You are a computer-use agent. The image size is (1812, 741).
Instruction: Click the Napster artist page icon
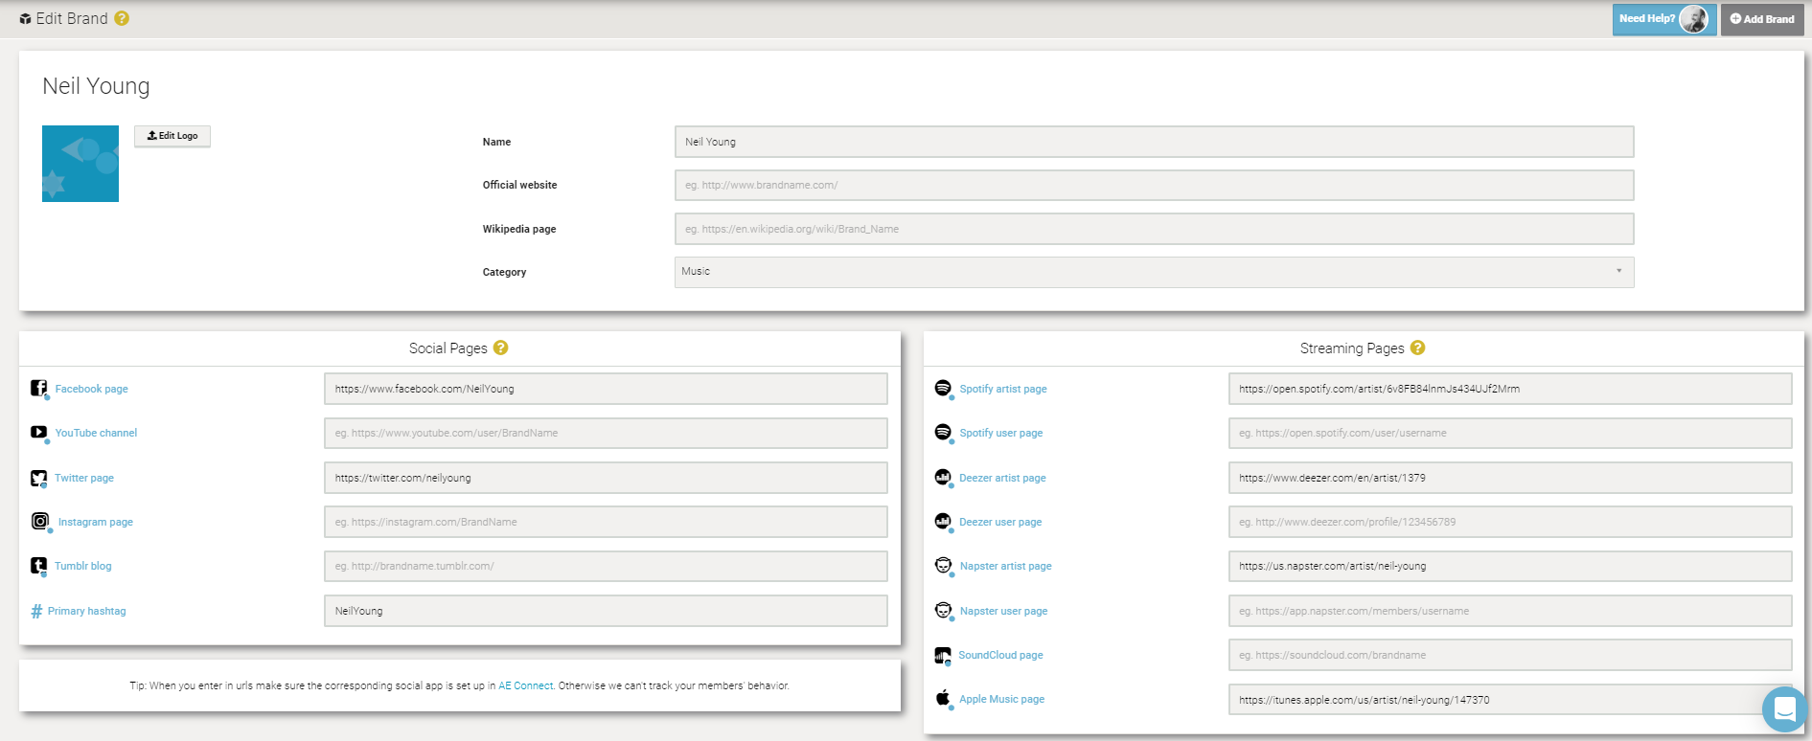click(x=944, y=566)
